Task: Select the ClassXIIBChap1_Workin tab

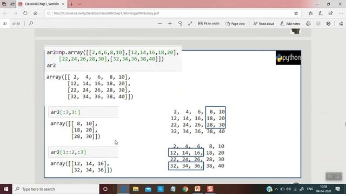Action: 42,4
